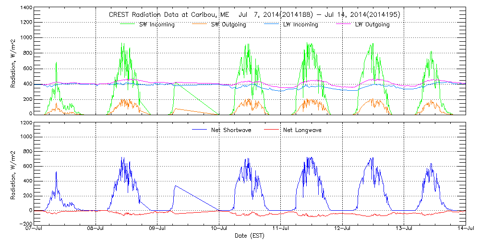Viewport: 480px width, 240px height.
Task: Select the 14-Jul date tick label
Action: 465,229
